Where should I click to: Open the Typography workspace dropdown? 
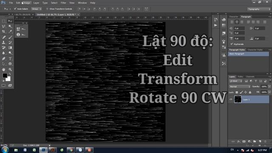click(259, 9)
